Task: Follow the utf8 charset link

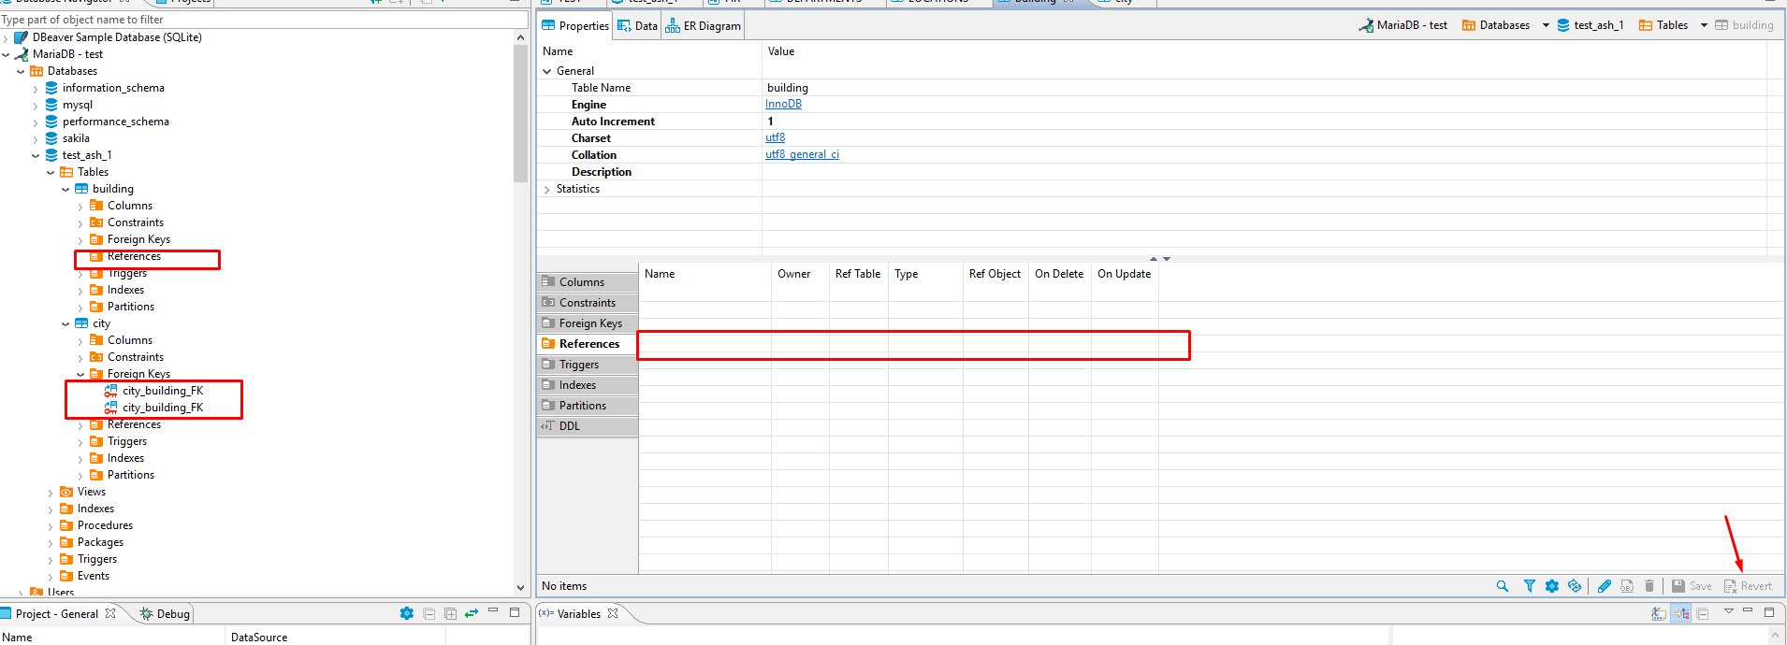Action: 775,137
